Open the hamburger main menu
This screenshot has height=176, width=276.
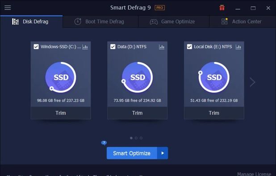[8, 8]
